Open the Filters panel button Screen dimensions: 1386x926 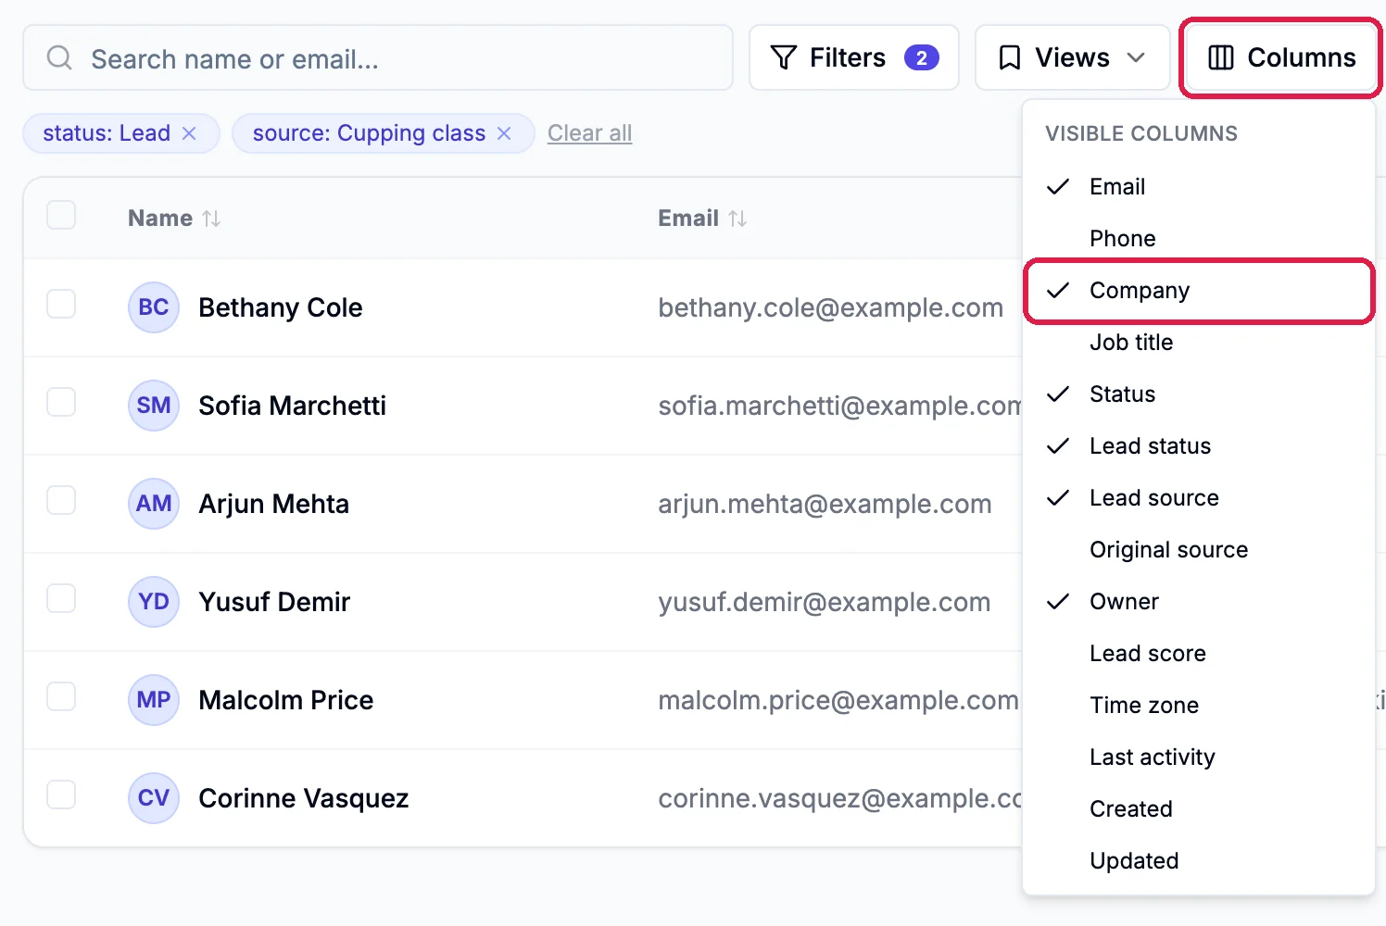point(853,57)
